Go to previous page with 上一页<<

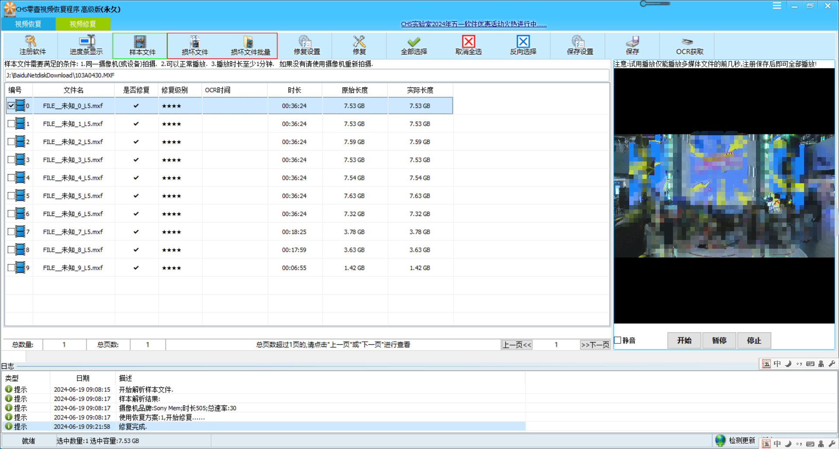[517, 345]
